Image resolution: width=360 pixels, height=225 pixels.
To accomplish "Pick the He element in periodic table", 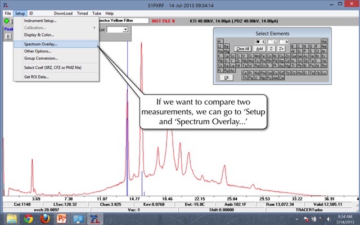I will pyautogui.click(x=324, y=42).
